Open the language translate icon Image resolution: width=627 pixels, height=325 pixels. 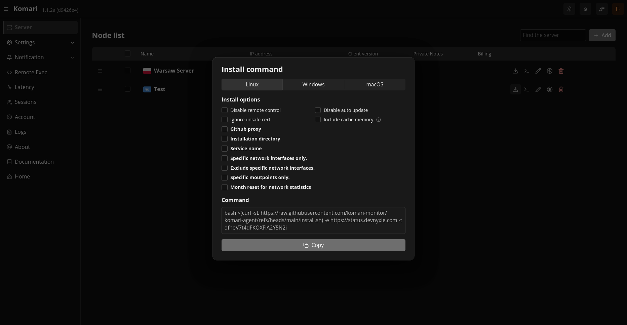click(602, 9)
